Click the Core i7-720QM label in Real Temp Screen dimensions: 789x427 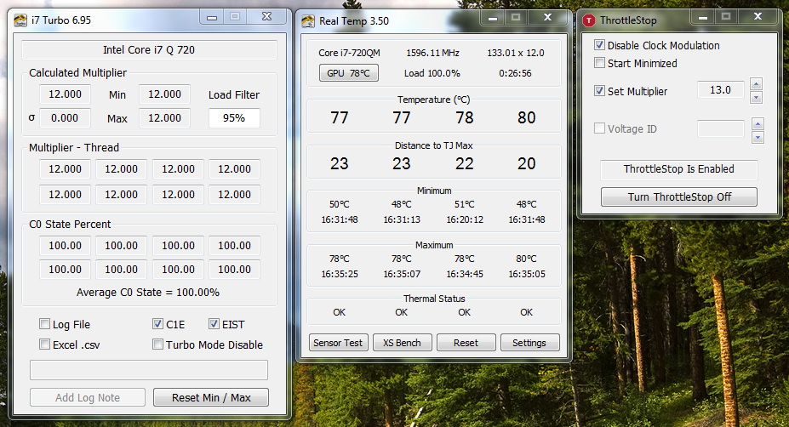tap(349, 53)
